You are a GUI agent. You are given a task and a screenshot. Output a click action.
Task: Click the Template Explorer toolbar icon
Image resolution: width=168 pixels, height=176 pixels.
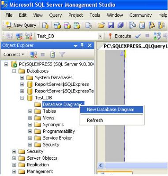tap(161, 25)
